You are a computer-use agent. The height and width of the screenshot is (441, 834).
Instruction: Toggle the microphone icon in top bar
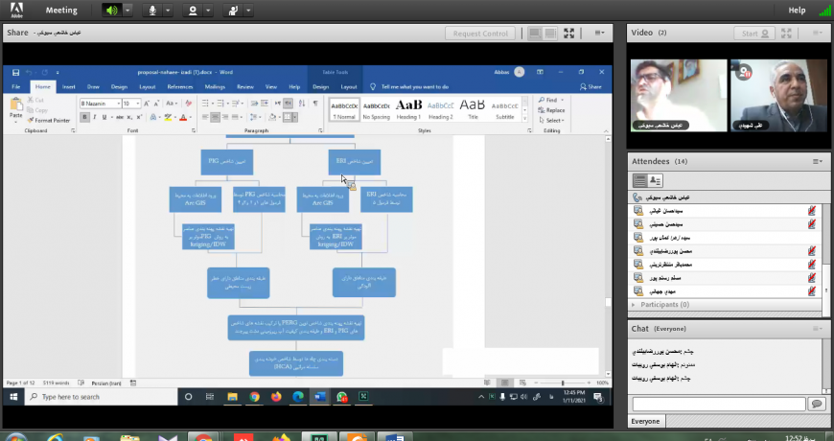coord(152,11)
